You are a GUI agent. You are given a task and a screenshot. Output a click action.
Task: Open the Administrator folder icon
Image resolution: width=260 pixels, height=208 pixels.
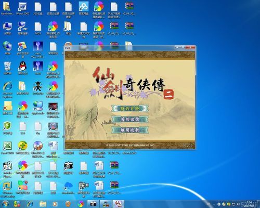(7, 8)
